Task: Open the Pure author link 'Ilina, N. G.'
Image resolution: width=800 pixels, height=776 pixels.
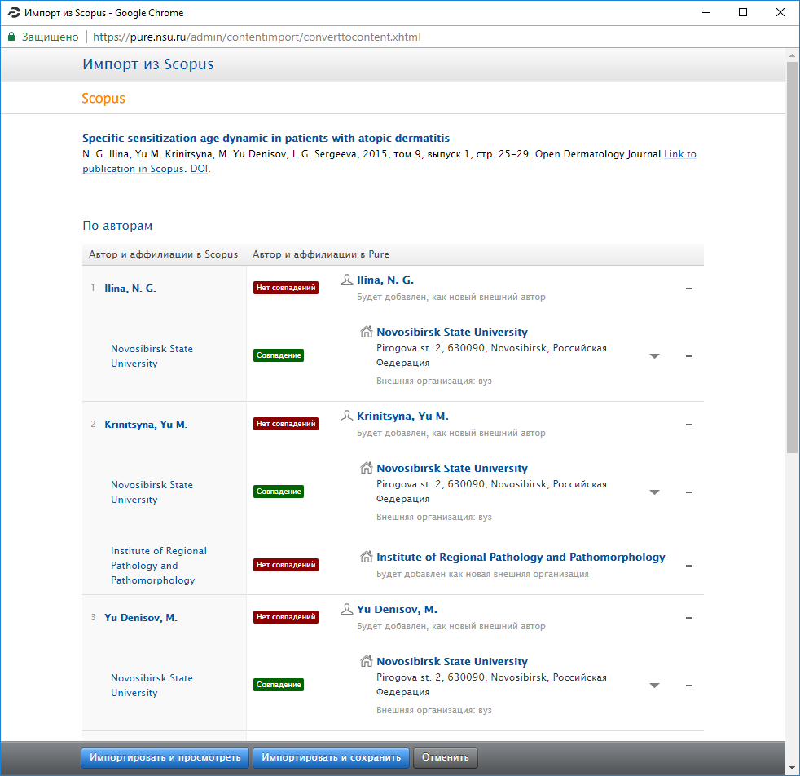Action: coord(385,280)
